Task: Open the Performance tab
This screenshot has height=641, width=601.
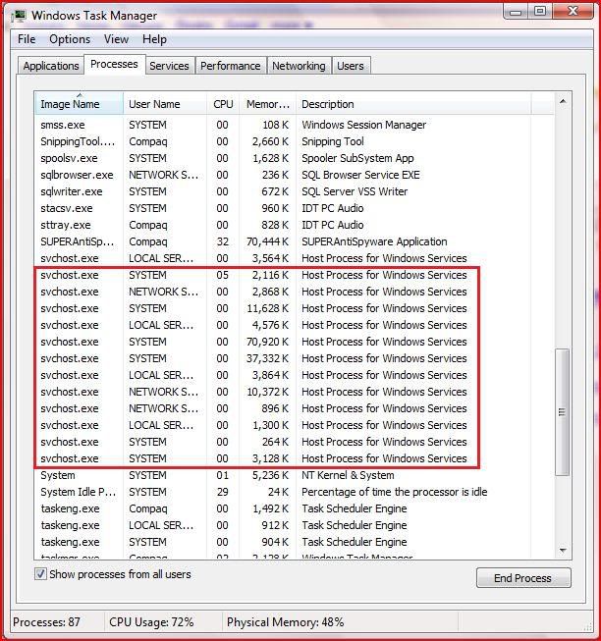Action: [x=231, y=66]
